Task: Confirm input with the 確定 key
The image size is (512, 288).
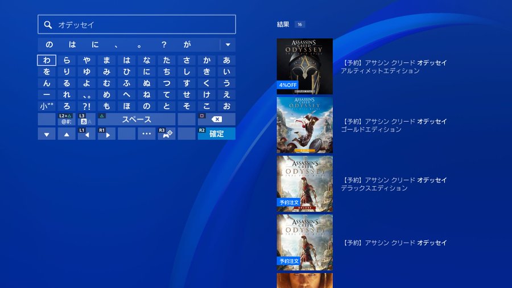Action: point(217,134)
